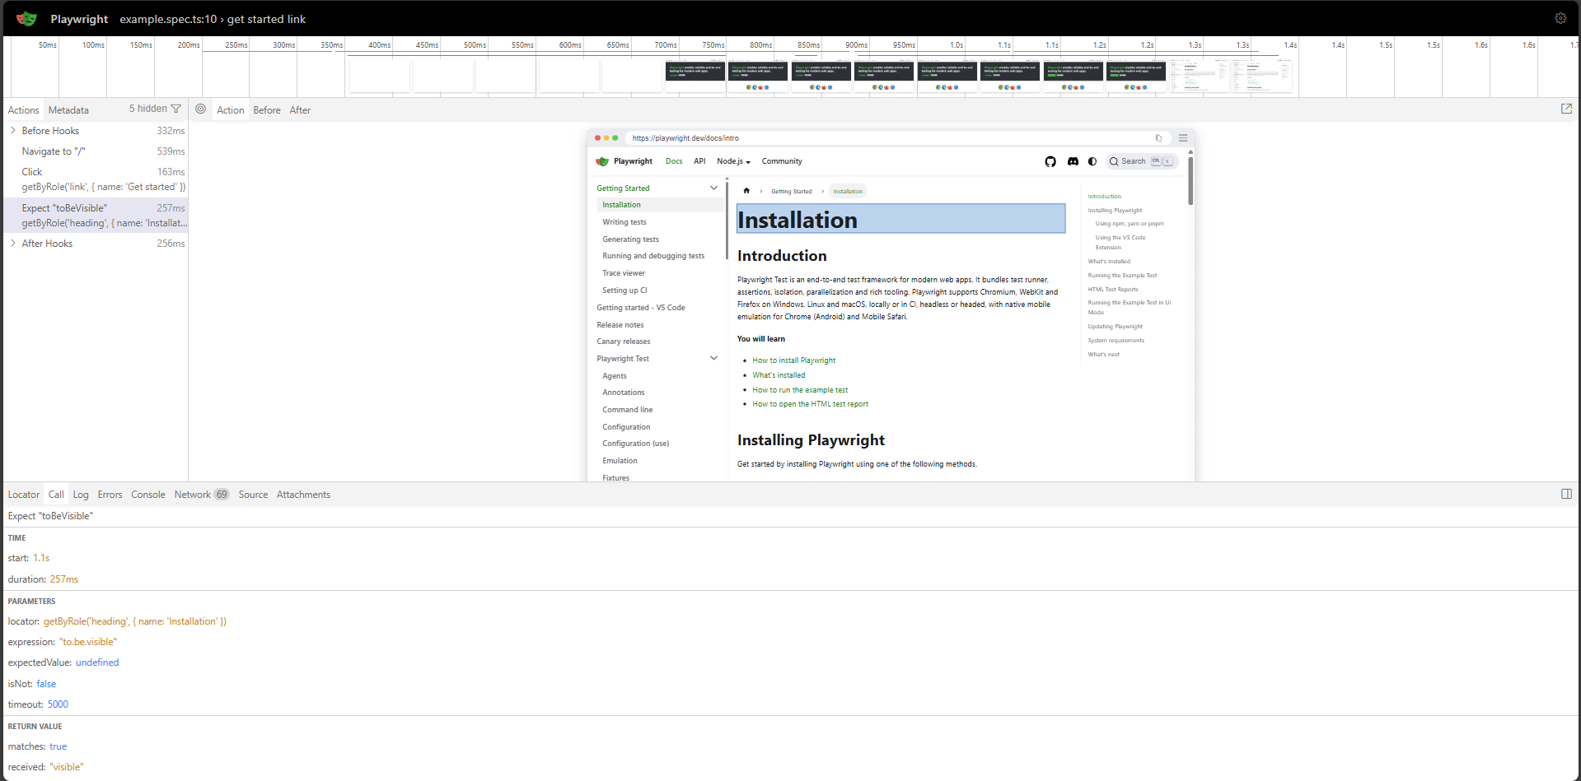The image size is (1581, 781).
Task: Click the home breadcrumb icon
Action: click(746, 191)
